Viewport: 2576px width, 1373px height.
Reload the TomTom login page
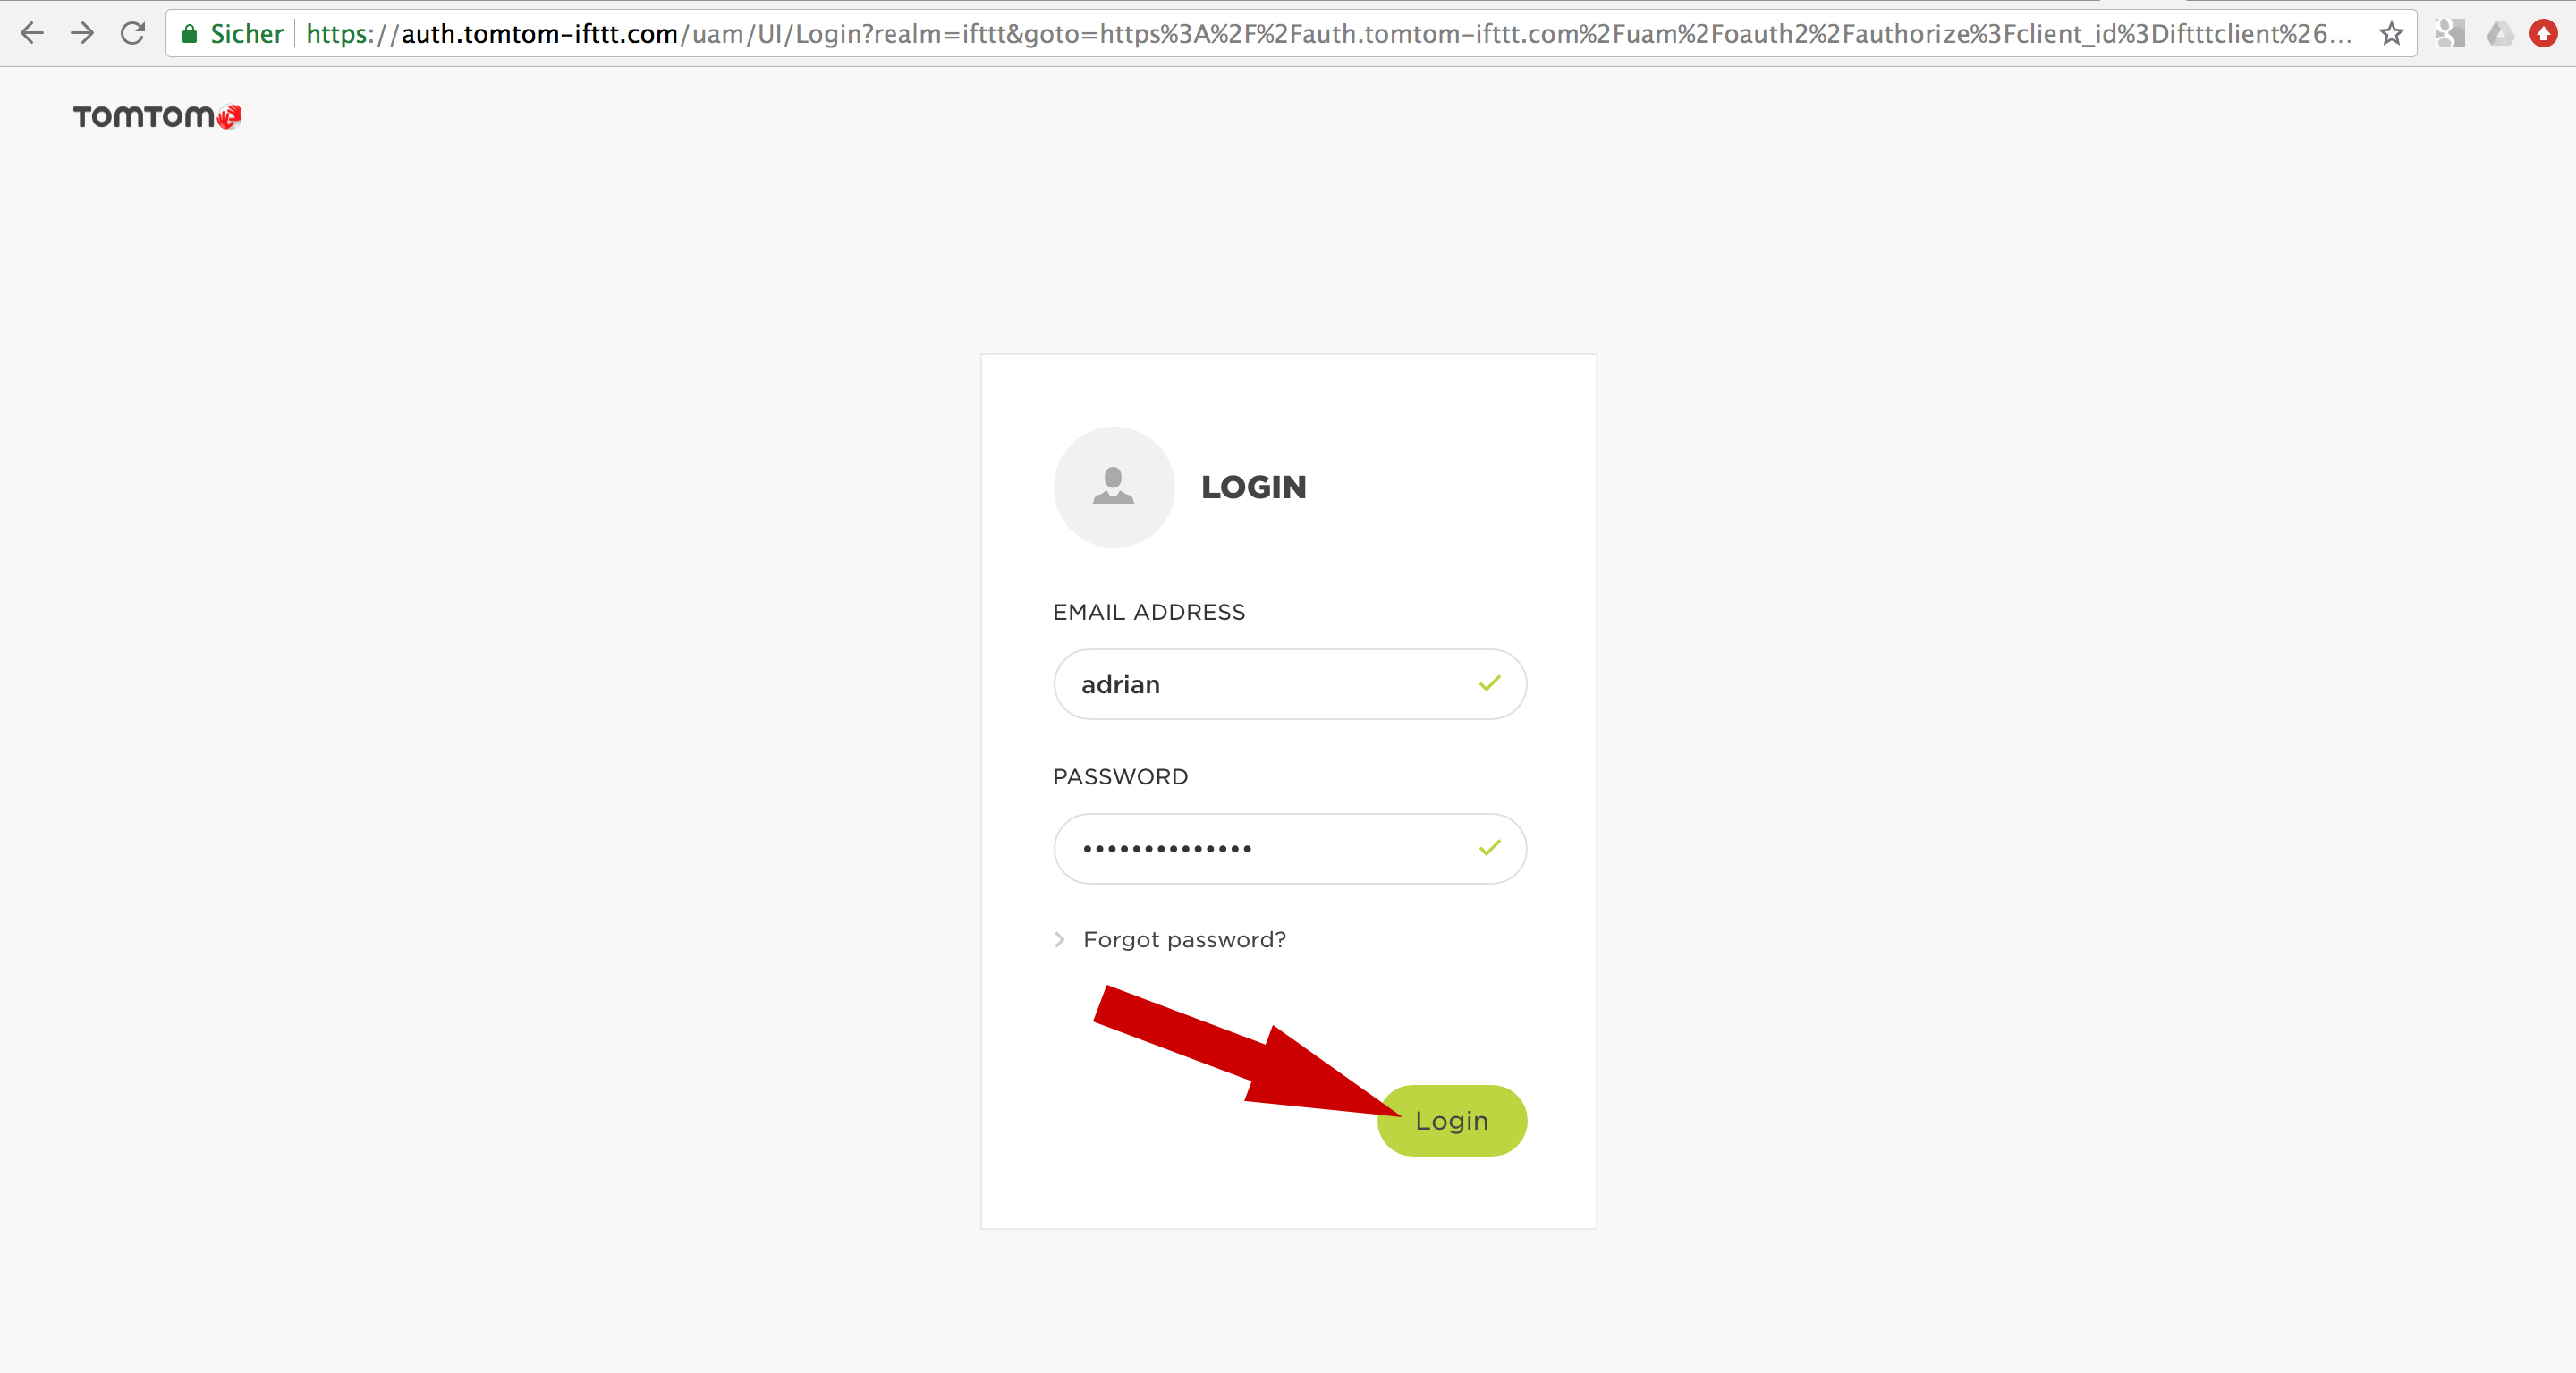pos(133,34)
